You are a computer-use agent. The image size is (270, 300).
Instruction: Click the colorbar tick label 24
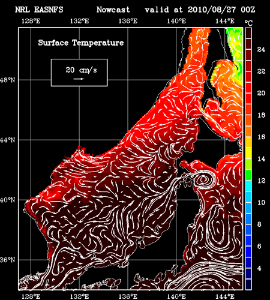261,49
